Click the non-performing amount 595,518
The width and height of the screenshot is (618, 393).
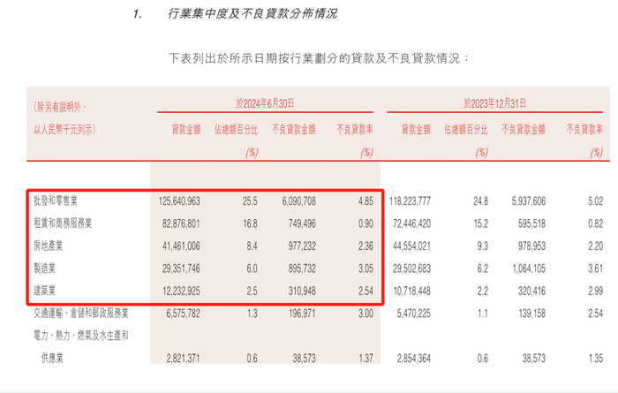(532, 224)
